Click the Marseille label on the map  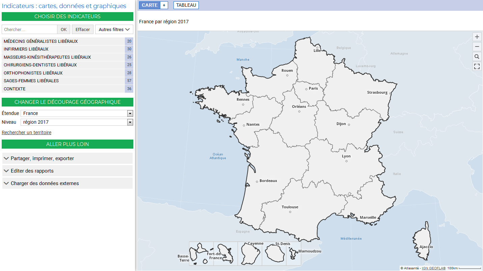pos(368,217)
